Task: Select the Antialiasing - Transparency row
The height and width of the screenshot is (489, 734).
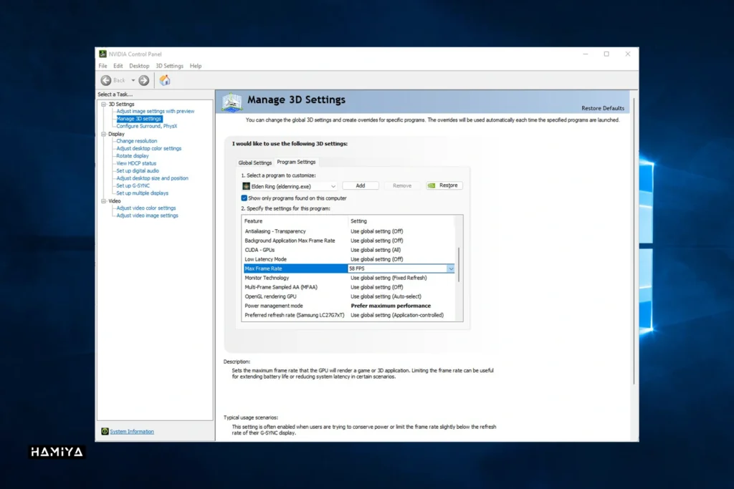Action: (349, 231)
